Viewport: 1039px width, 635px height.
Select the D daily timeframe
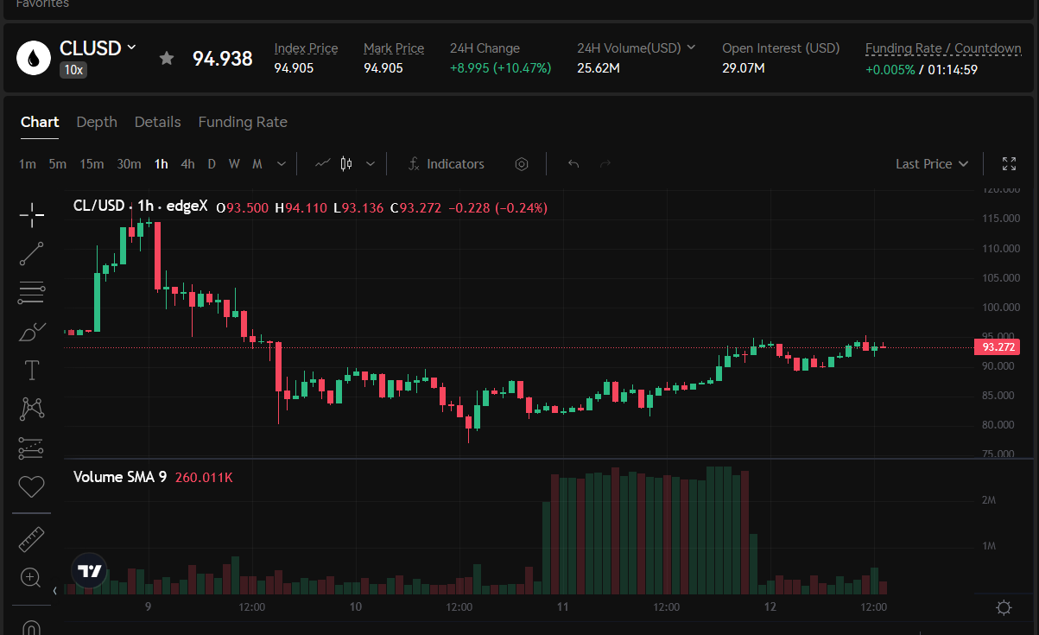[212, 164]
